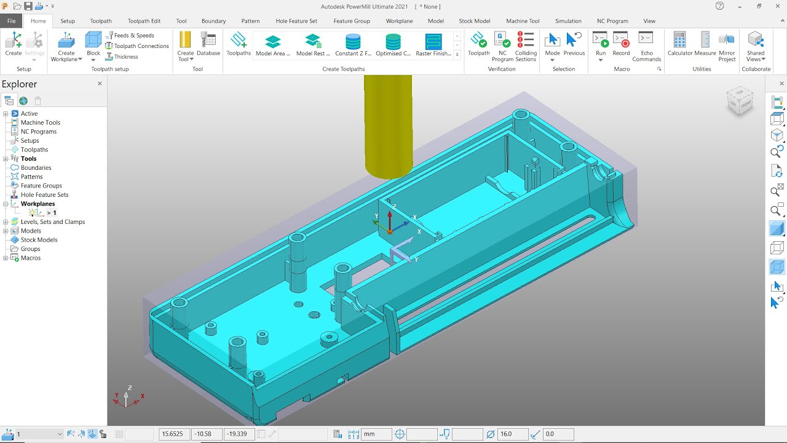Launch the Calculator utility
Image resolution: width=787 pixels, height=443 pixels.
[x=680, y=44]
